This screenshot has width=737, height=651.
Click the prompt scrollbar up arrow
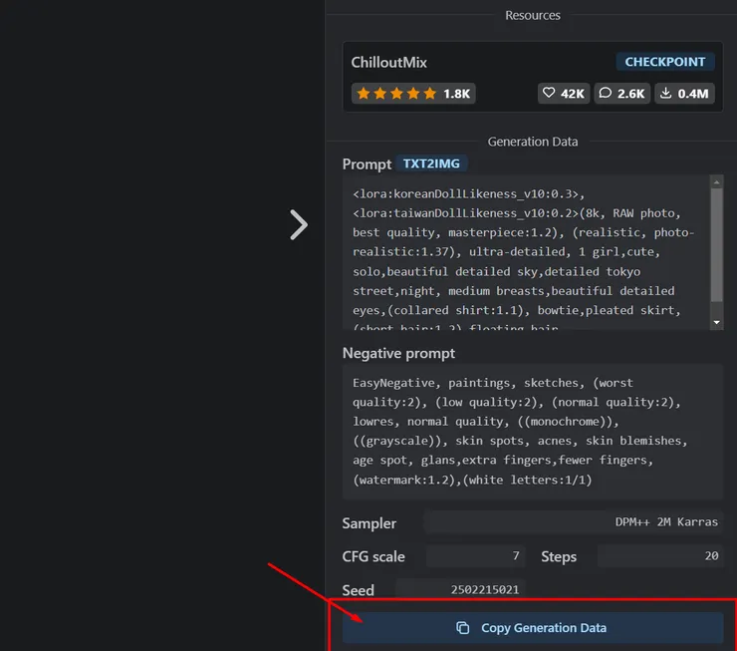[x=716, y=182]
